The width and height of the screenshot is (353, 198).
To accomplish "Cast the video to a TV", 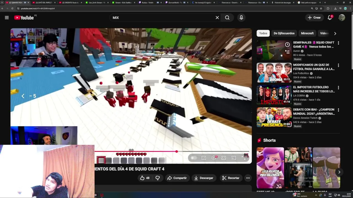I will click(x=234, y=158).
